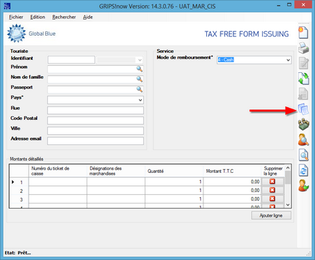Click the Ville input field

click(x=95, y=131)
